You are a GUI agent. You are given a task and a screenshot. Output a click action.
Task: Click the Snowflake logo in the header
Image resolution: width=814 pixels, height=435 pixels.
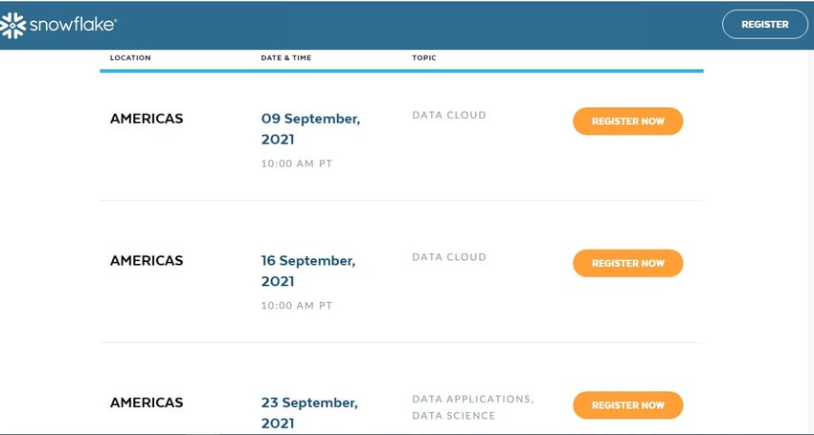[x=58, y=25]
